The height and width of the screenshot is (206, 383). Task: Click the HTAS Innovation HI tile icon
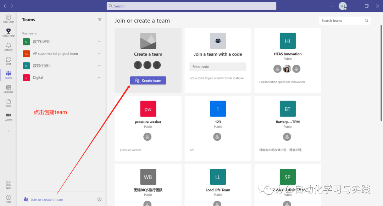tap(288, 41)
